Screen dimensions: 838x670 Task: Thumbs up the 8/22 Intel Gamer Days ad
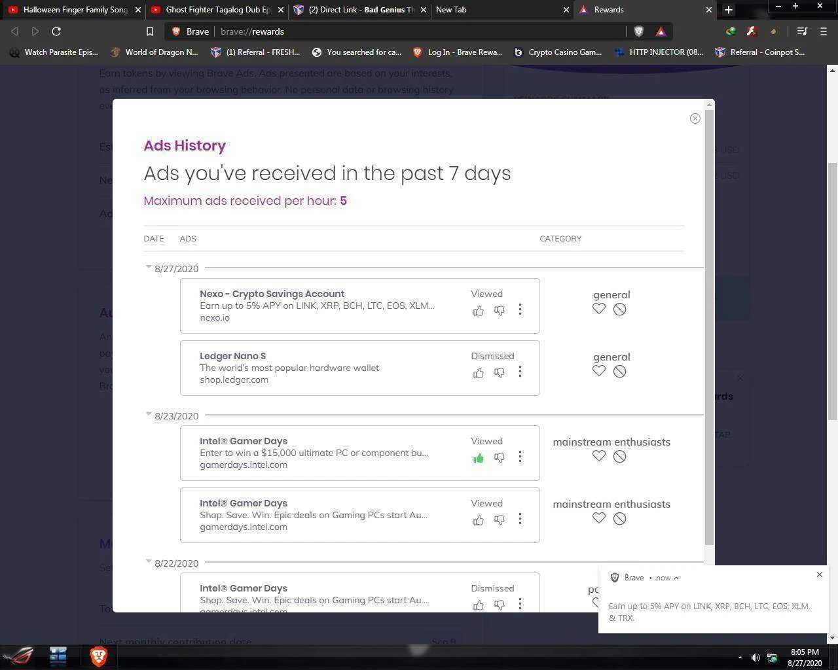(479, 605)
